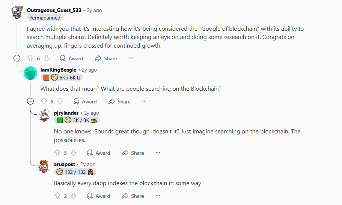The width and height of the screenshot is (342, 205).
Task: Upvote IamKingBeagle's comment
Action: click(44, 101)
